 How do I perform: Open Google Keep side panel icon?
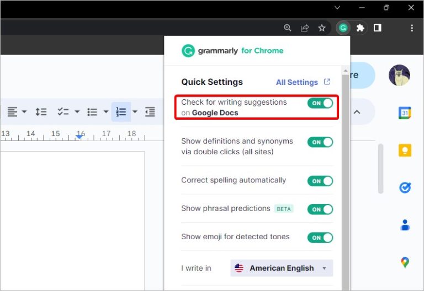[x=405, y=150]
